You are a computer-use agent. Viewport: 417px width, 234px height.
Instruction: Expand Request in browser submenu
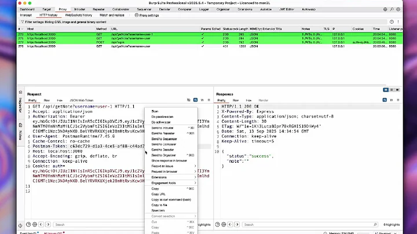tap(171, 171)
